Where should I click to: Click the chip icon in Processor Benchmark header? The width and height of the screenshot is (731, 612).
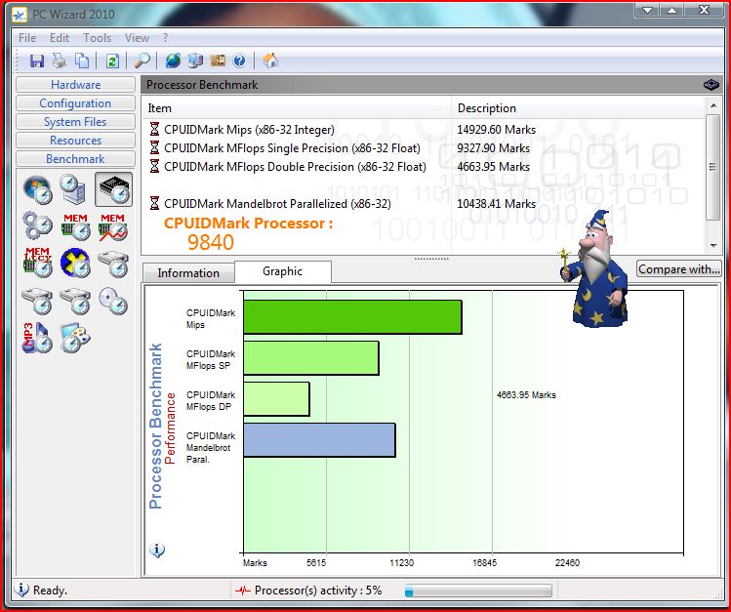point(711,85)
